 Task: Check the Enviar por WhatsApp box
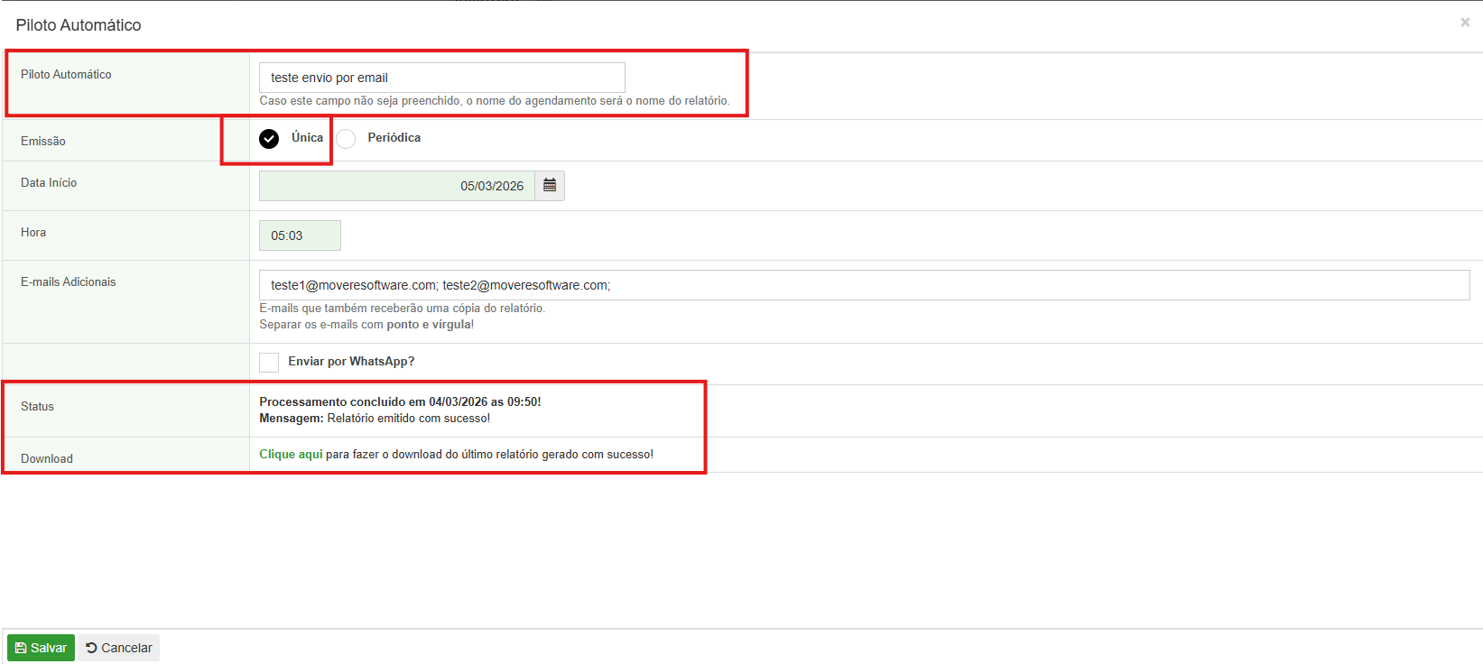tap(269, 363)
